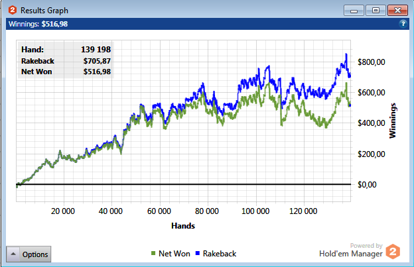The image size is (414, 267).
Task: Click the Results Graph title bar app icon
Action: click(x=13, y=11)
